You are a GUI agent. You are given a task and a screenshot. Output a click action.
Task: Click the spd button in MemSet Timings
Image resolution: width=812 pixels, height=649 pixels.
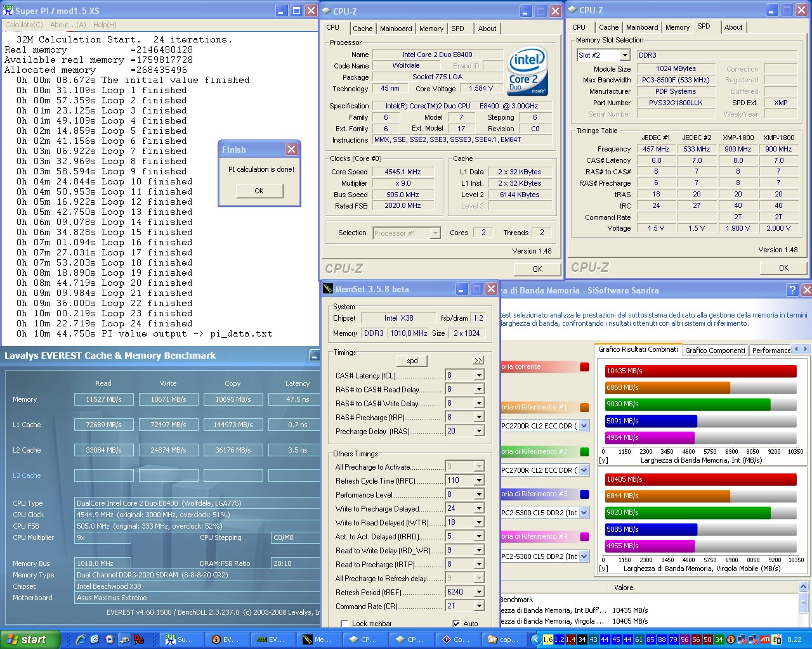(412, 361)
